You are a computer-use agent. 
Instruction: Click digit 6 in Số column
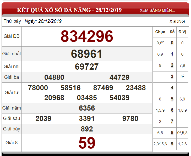click(x=172, y=110)
